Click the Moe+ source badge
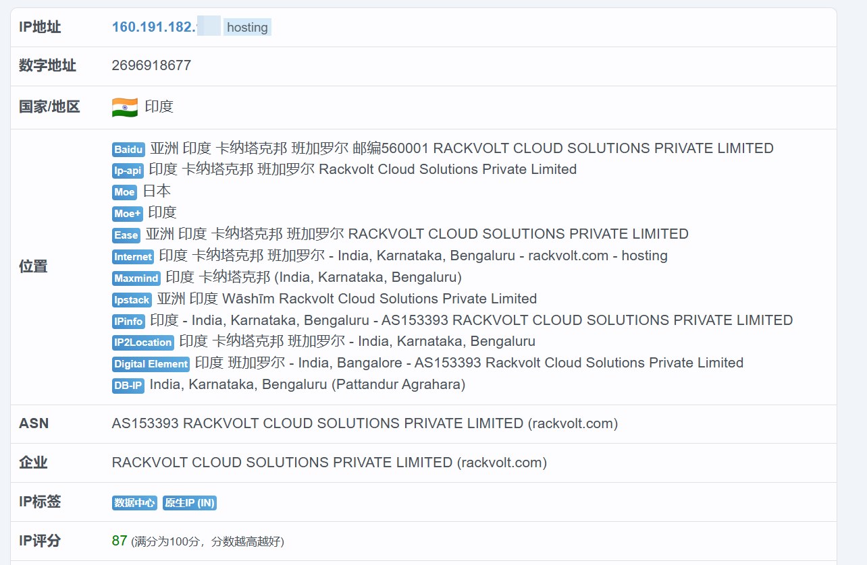Image resolution: width=867 pixels, height=565 pixels. tap(127, 214)
